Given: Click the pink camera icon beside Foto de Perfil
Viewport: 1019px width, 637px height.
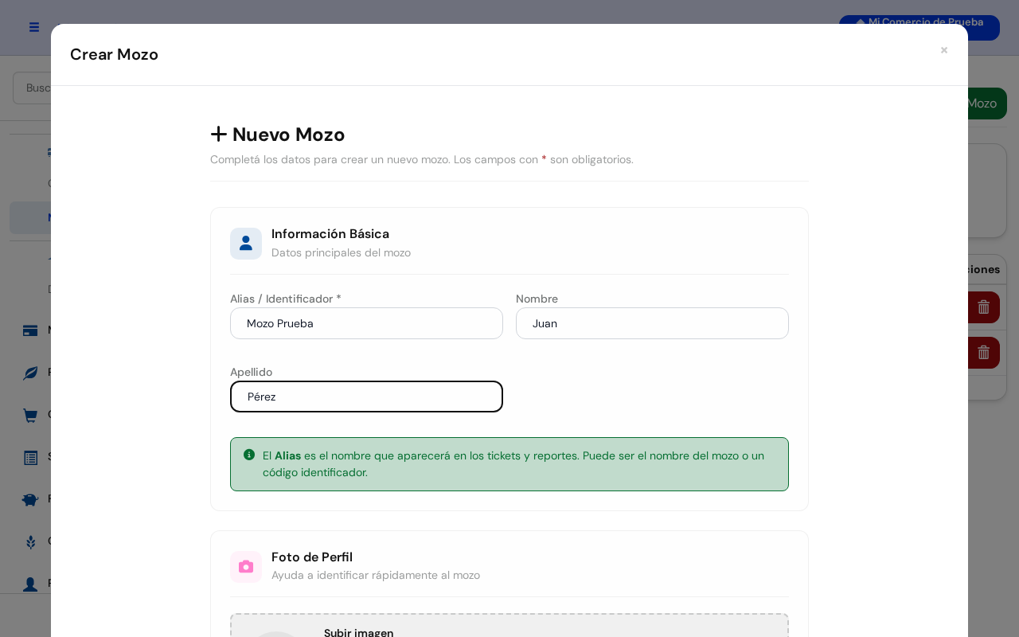Looking at the screenshot, I should click(246, 567).
